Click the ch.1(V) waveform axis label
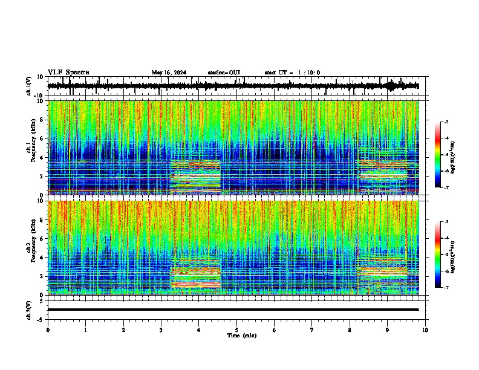Viewport: 479px width, 370px height. (x=29, y=86)
